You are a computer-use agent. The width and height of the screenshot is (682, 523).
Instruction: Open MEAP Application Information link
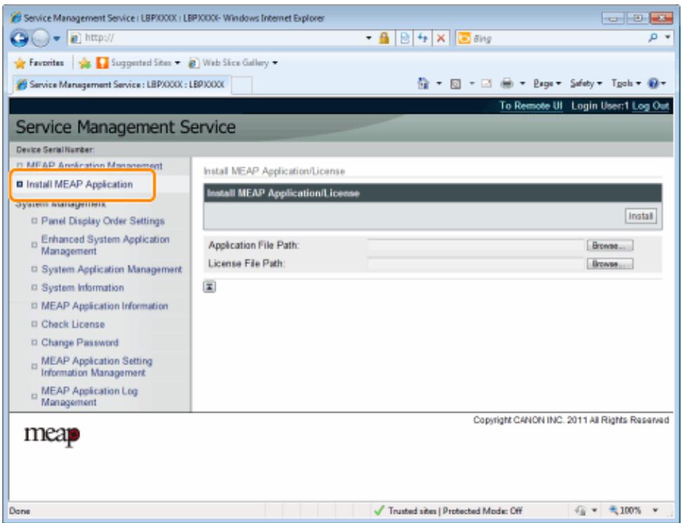105,306
